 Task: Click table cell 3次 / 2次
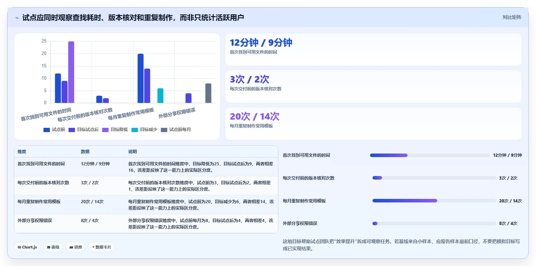pyautogui.click(x=90, y=183)
